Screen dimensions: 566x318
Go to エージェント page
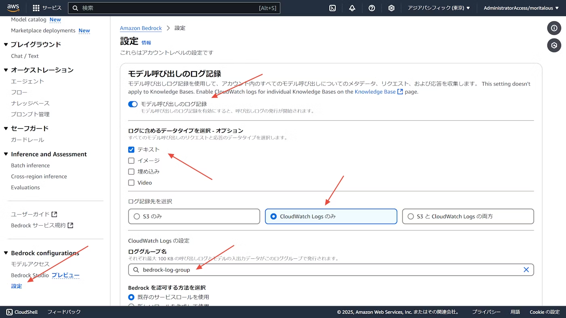(x=27, y=81)
